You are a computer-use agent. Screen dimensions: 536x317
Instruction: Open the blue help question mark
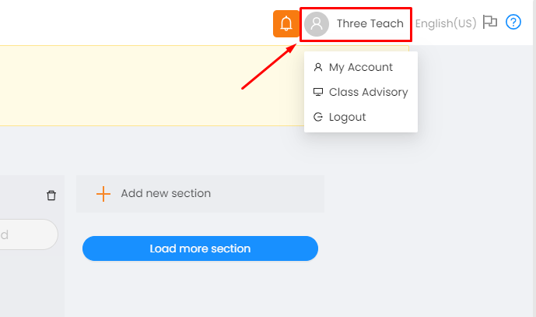coord(513,23)
